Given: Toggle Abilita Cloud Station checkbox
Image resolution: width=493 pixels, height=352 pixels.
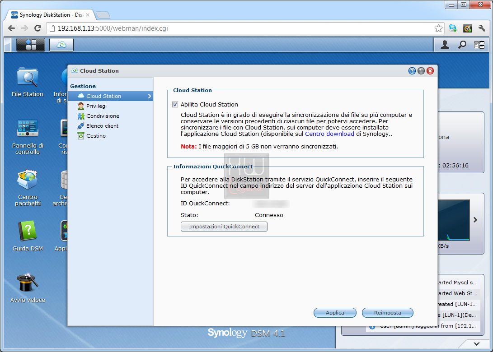Looking at the screenshot, I should (x=175, y=105).
